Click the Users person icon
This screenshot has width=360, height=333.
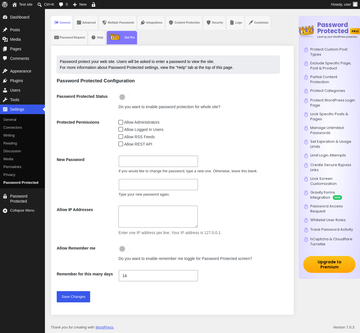(5, 90)
